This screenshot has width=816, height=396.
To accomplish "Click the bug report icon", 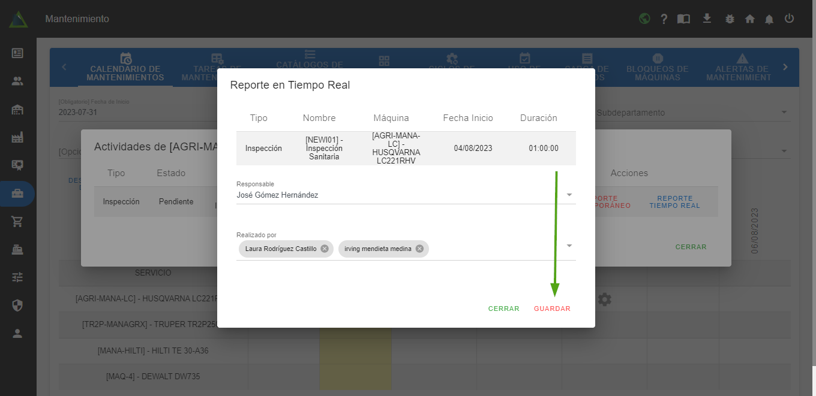I will click(x=729, y=19).
